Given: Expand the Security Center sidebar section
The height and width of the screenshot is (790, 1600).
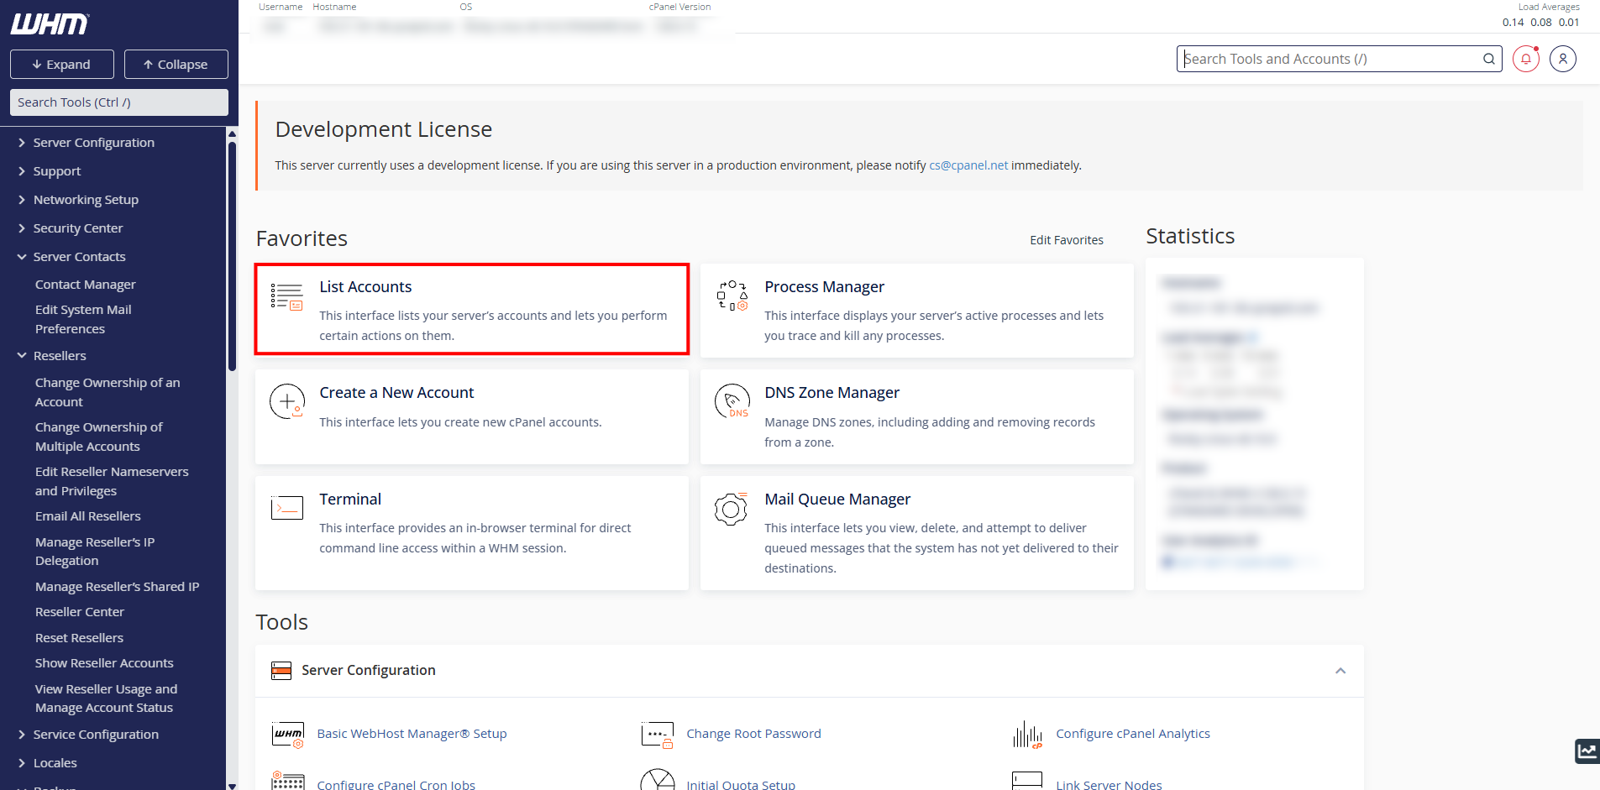Looking at the screenshot, I should pos(78,228).
